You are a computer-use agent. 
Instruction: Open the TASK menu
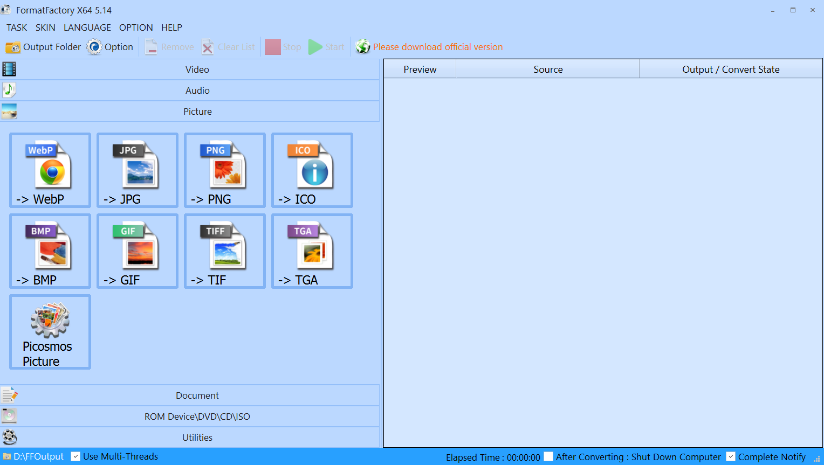(17, 27)
